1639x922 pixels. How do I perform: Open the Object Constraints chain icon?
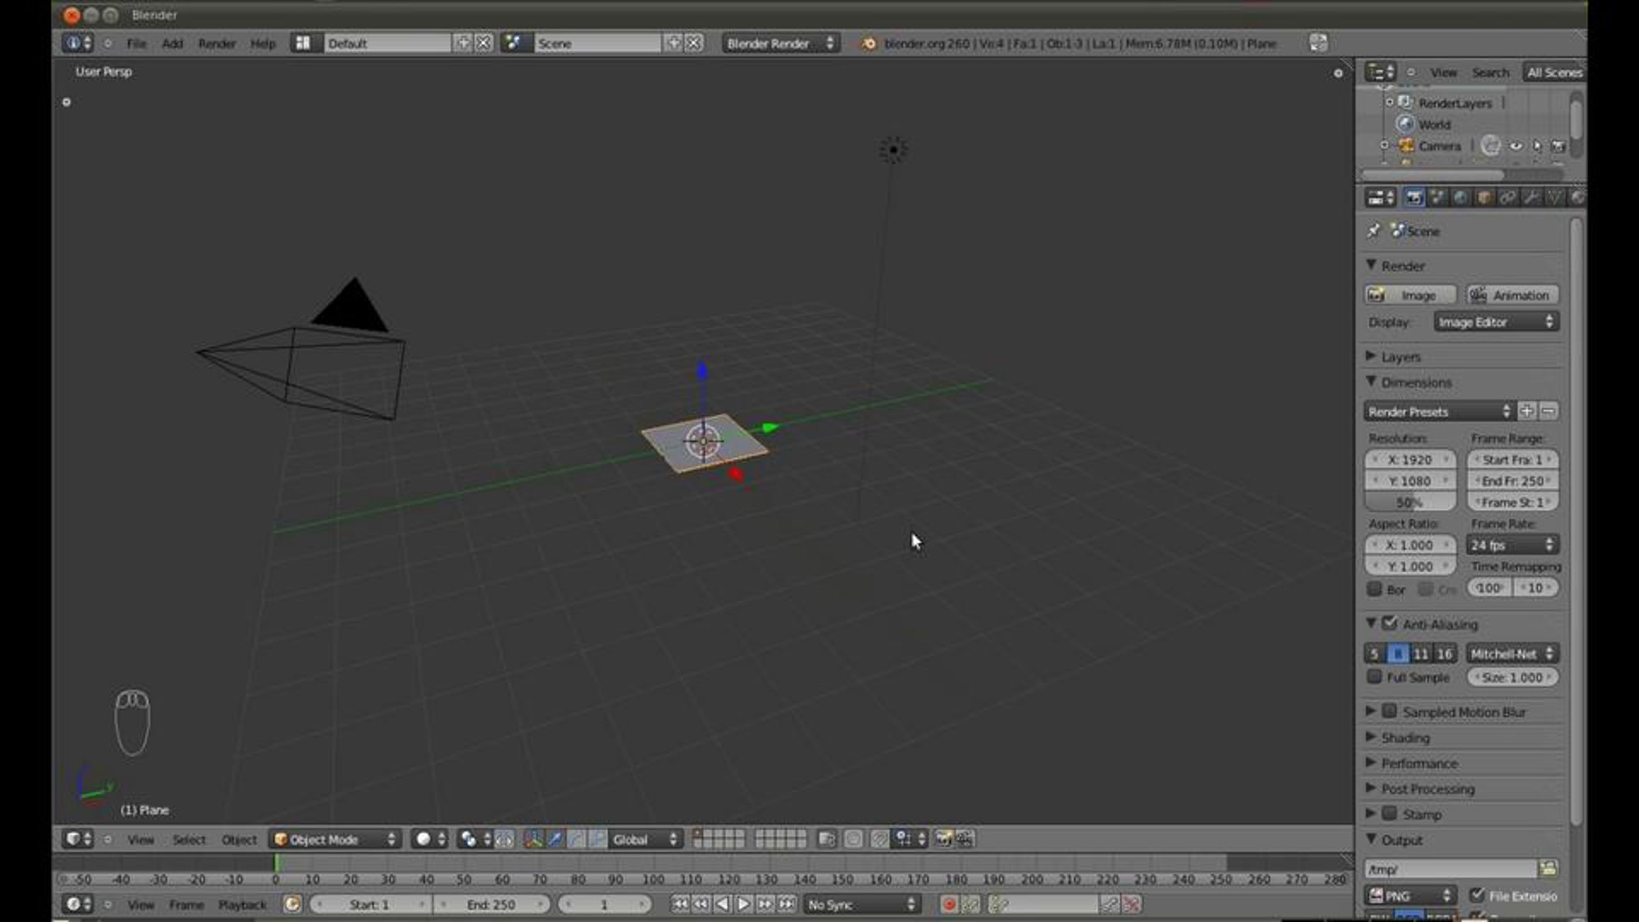coord(1507,198)
